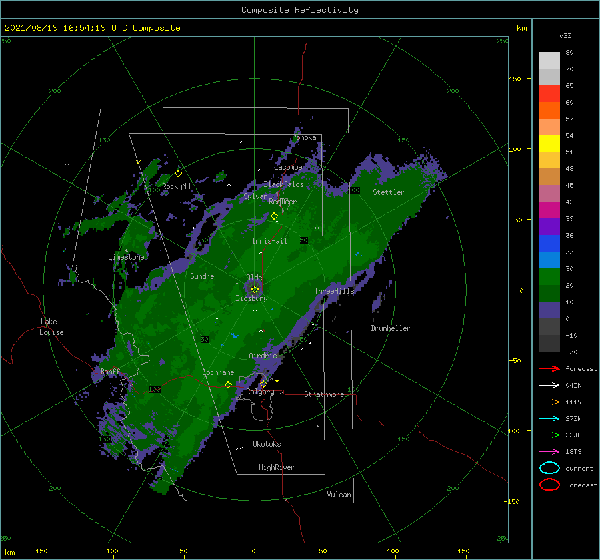This screenshot has width=600, height=560.
Task: Click the dBZ legend heading
Action: tap(565, 35)
